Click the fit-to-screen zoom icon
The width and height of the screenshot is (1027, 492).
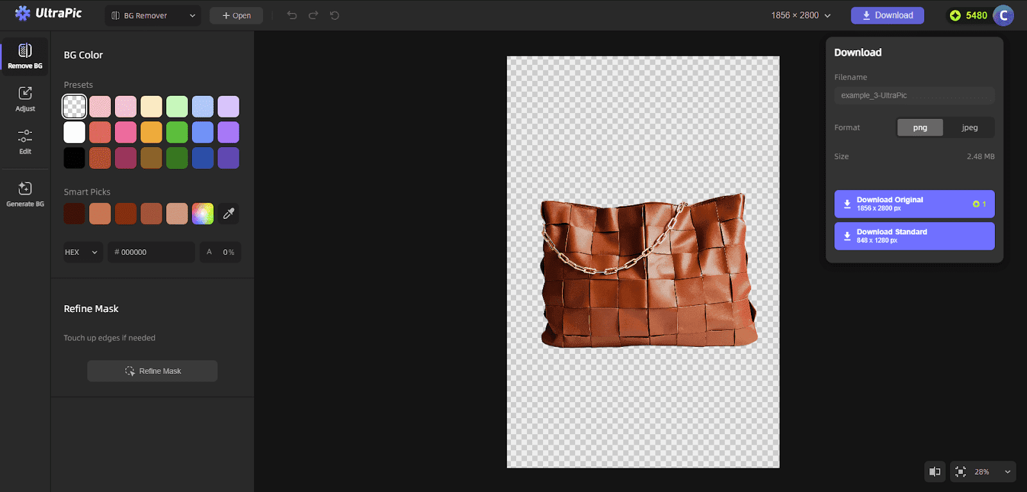[x=960, y=471]
